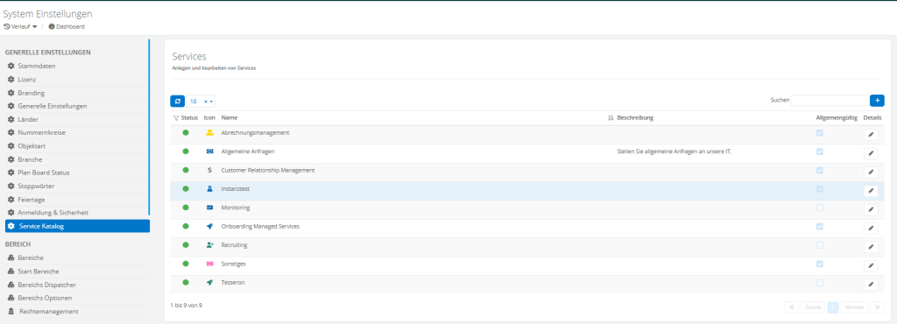This screenshot has width=897, height=324.
Task: Clear page size with the x
Action: click(x=205, y=102)
